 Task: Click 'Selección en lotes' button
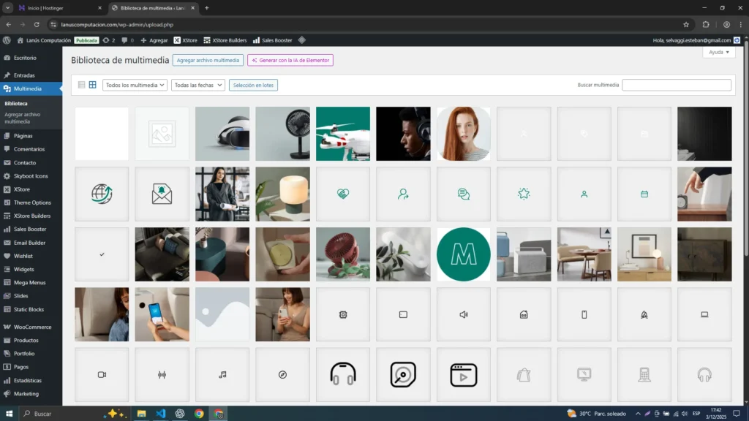pos(253,85)
